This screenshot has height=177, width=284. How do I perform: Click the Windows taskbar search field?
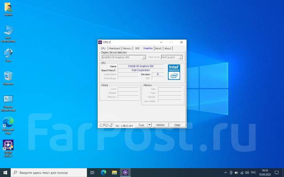(x=49, y=172)
